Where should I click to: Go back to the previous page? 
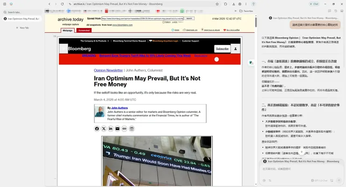pos(50,4)
